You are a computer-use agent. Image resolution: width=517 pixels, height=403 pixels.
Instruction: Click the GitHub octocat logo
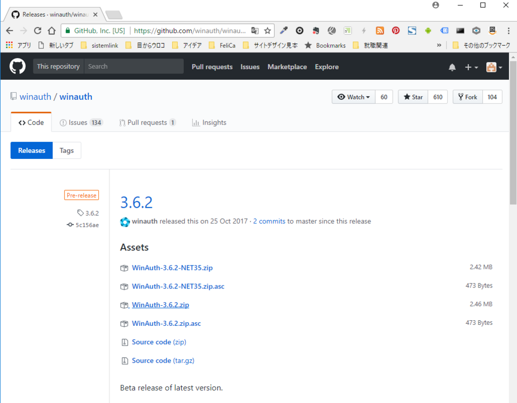click(18, 66)
